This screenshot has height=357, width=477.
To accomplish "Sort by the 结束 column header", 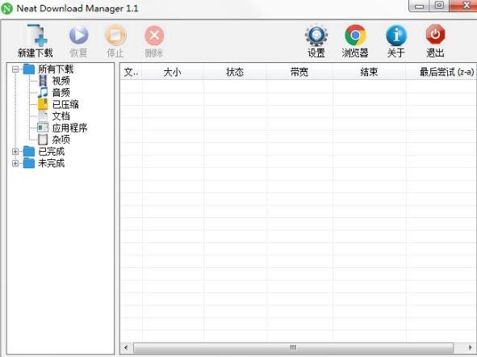I will click(x=369, y=72).
